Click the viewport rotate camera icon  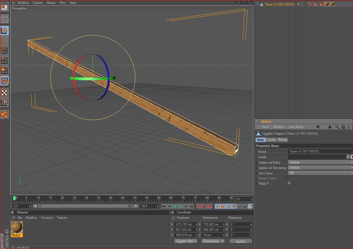246,3
